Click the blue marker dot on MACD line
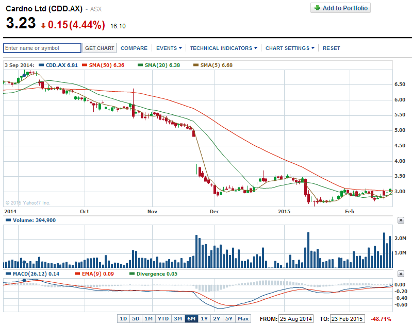This screenshot has width=412, height=324. [x=24, y=280]
